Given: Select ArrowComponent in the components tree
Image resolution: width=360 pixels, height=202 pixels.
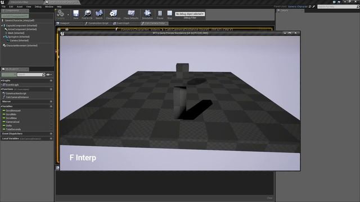Looking at the screenshot, I should click(x=22, y=29).
